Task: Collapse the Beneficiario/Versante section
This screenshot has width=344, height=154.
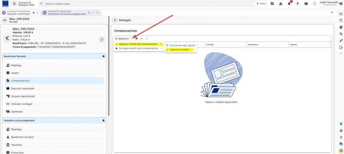Action: point(103,56)
